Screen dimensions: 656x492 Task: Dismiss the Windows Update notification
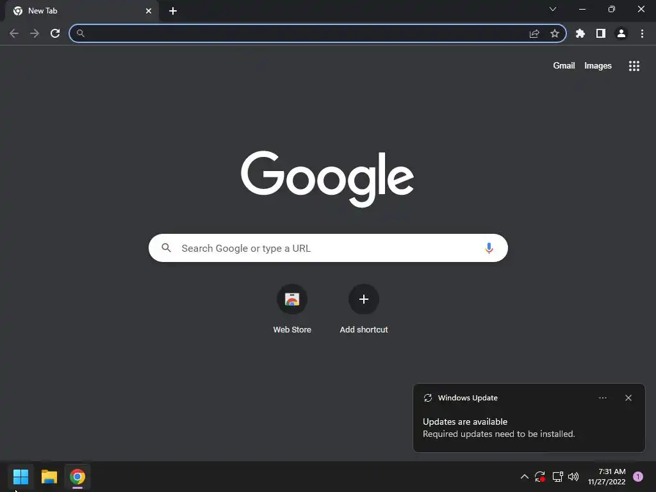tap(628, 398)
